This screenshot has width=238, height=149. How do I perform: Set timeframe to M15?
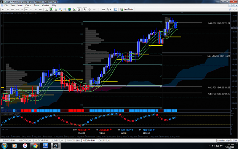click(x=13, y=10)
